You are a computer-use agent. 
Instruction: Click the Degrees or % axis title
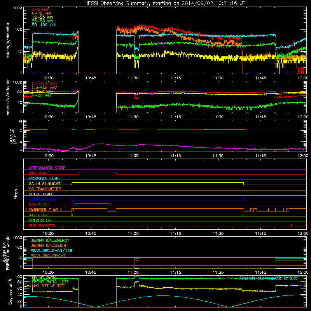tap(10, 291)
